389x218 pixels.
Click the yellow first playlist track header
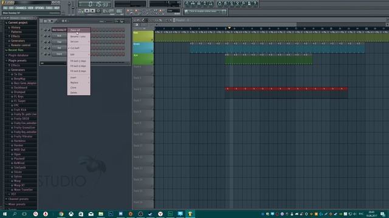coord(143,36)
